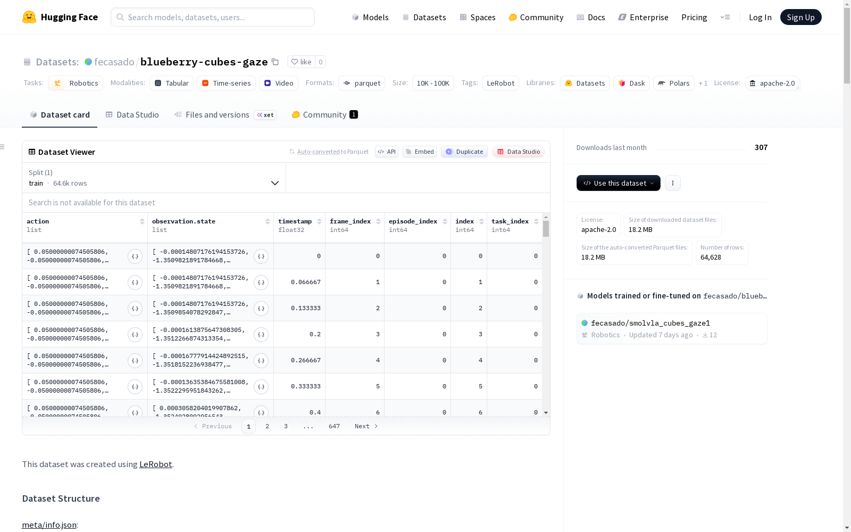Go to Models in the top navigation
This screenshot has width=851, height=532.
370,17
